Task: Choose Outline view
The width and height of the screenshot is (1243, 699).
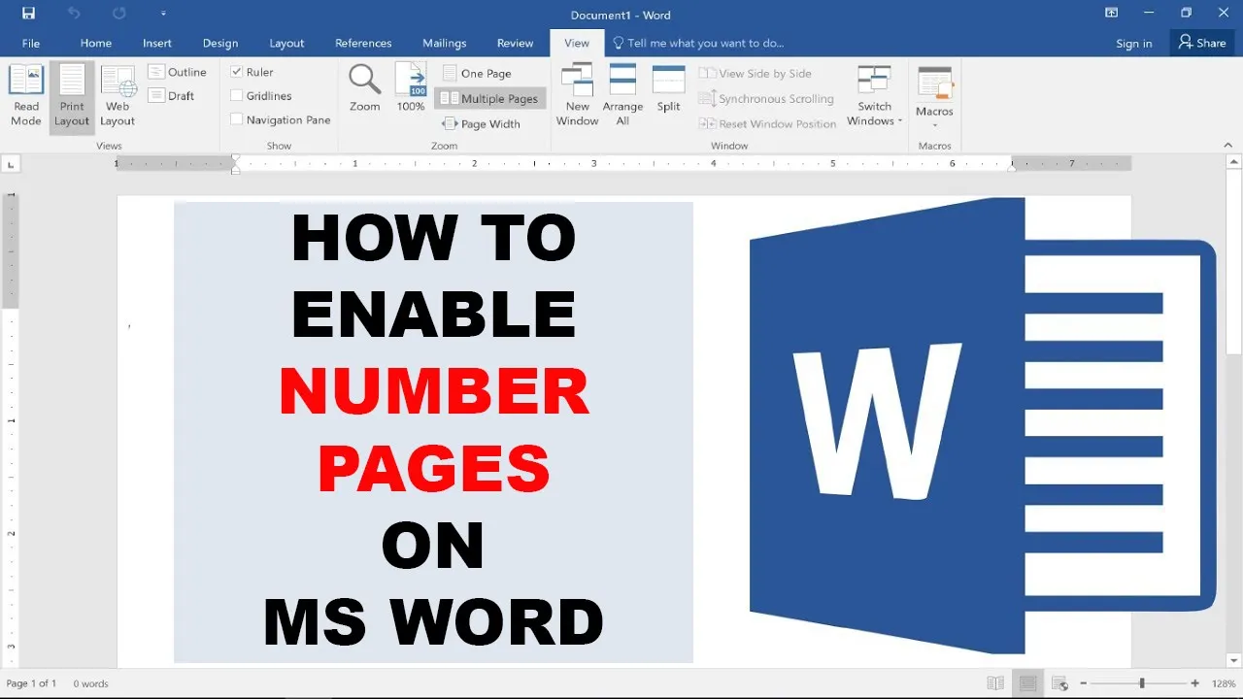Action: pyautogui.click(x=178, y=72)
